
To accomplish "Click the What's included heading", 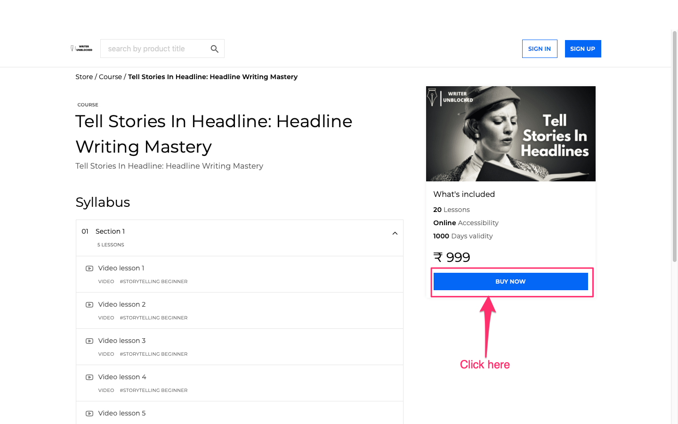I will (464, 194).
